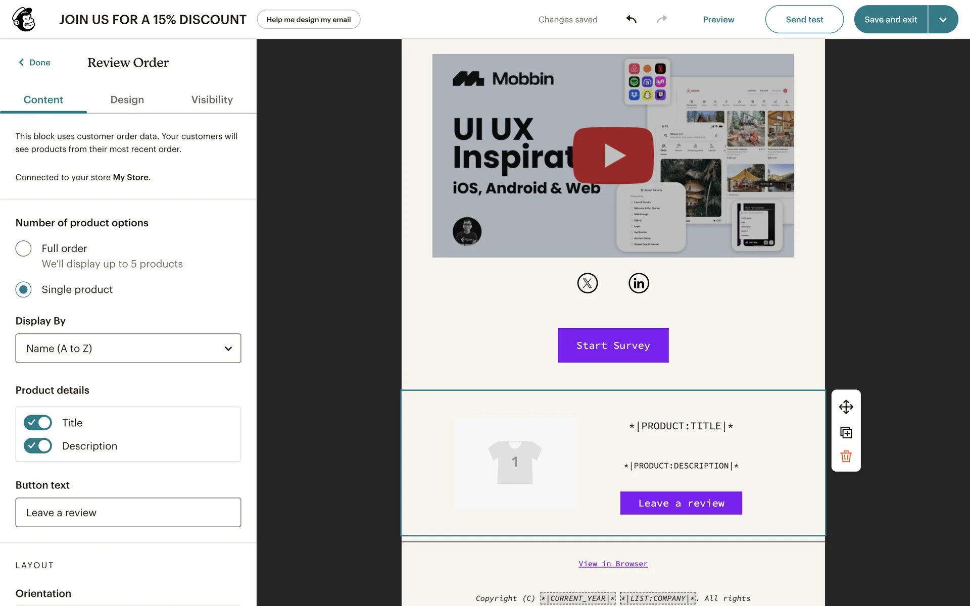970x606 pixels.
Task: Open the Display By dropdown
Action: pos(128,348)
